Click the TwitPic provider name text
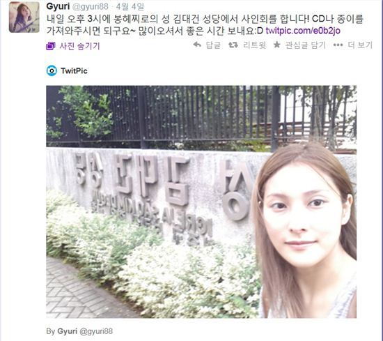Viewport: 383px width, 341px height. coord(74,71)
